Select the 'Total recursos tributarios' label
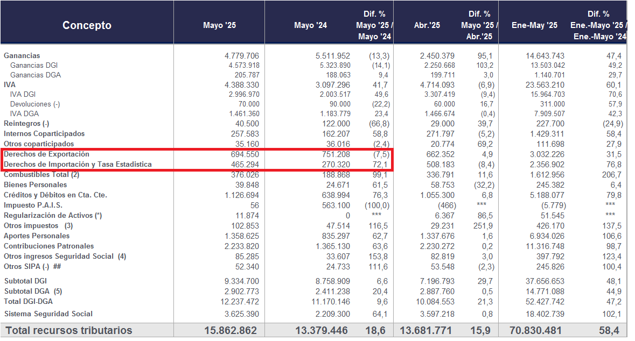 click(69, 330)
